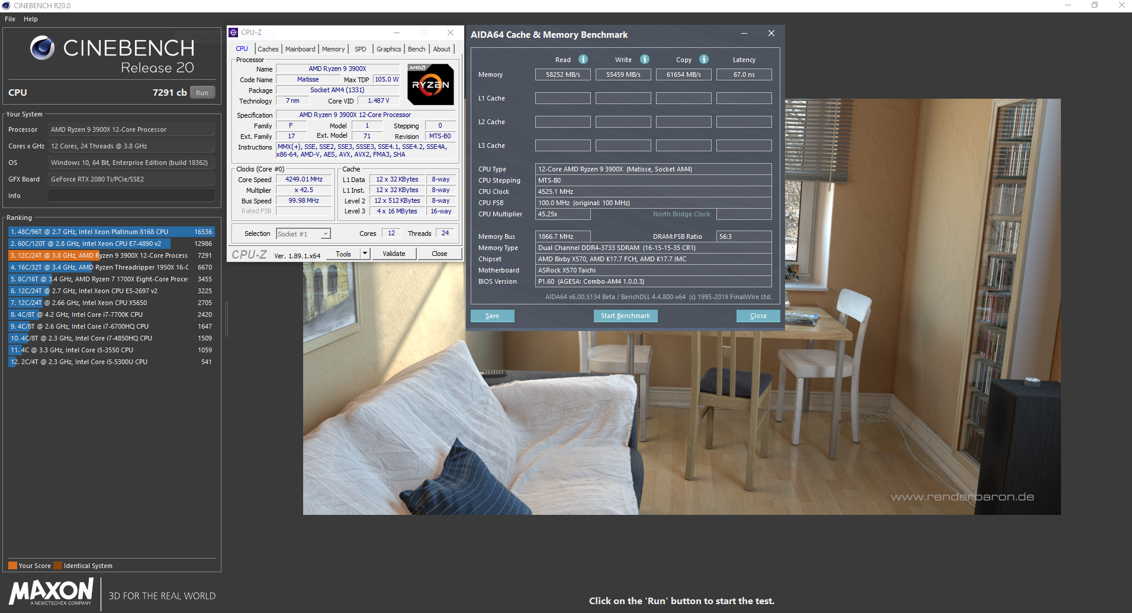The image size is (1132, 613).
Task: Click the CPU-Z title bar icon
Action: click(x=233, y=33)
